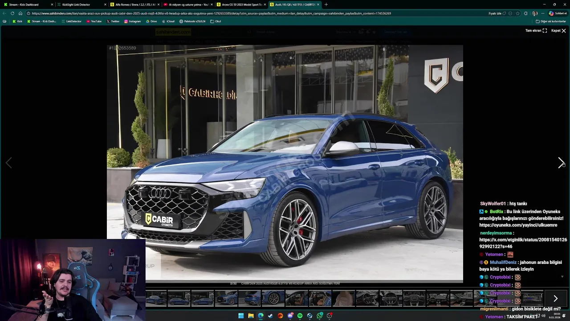Screen dimensions: 570x321
Task: Open the notifications bell in tray
Action: [x=564, y=316]
